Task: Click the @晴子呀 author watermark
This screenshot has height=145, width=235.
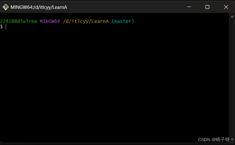Action: 221,140
